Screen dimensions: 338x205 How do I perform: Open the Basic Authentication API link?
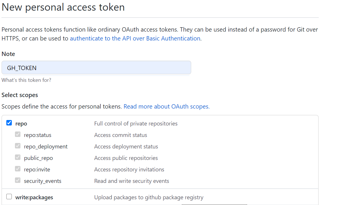pyautogui.click(x=135, y=38)
